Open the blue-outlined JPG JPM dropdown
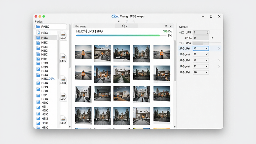The width and height of the screenshot is (256, 144). click(x=201, y=48)
